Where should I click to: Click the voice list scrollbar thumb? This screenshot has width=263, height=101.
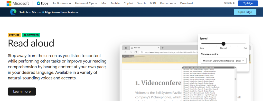click(235, 79)
